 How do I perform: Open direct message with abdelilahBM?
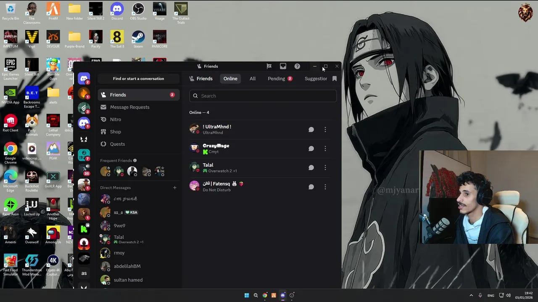tap(138, 266)
